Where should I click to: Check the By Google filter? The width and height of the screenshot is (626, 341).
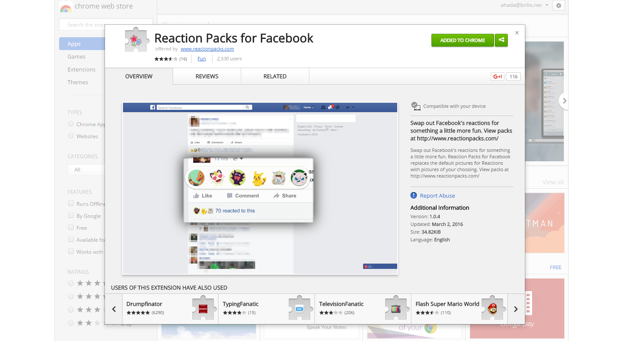coord(71,215)
